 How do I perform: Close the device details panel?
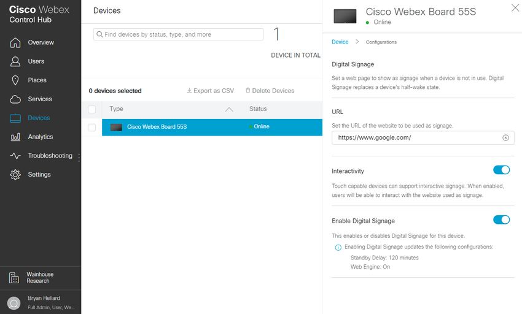tap(515, 8)
